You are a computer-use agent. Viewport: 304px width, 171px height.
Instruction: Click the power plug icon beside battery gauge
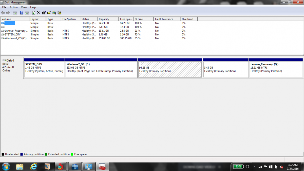click(x=248, y=166)
